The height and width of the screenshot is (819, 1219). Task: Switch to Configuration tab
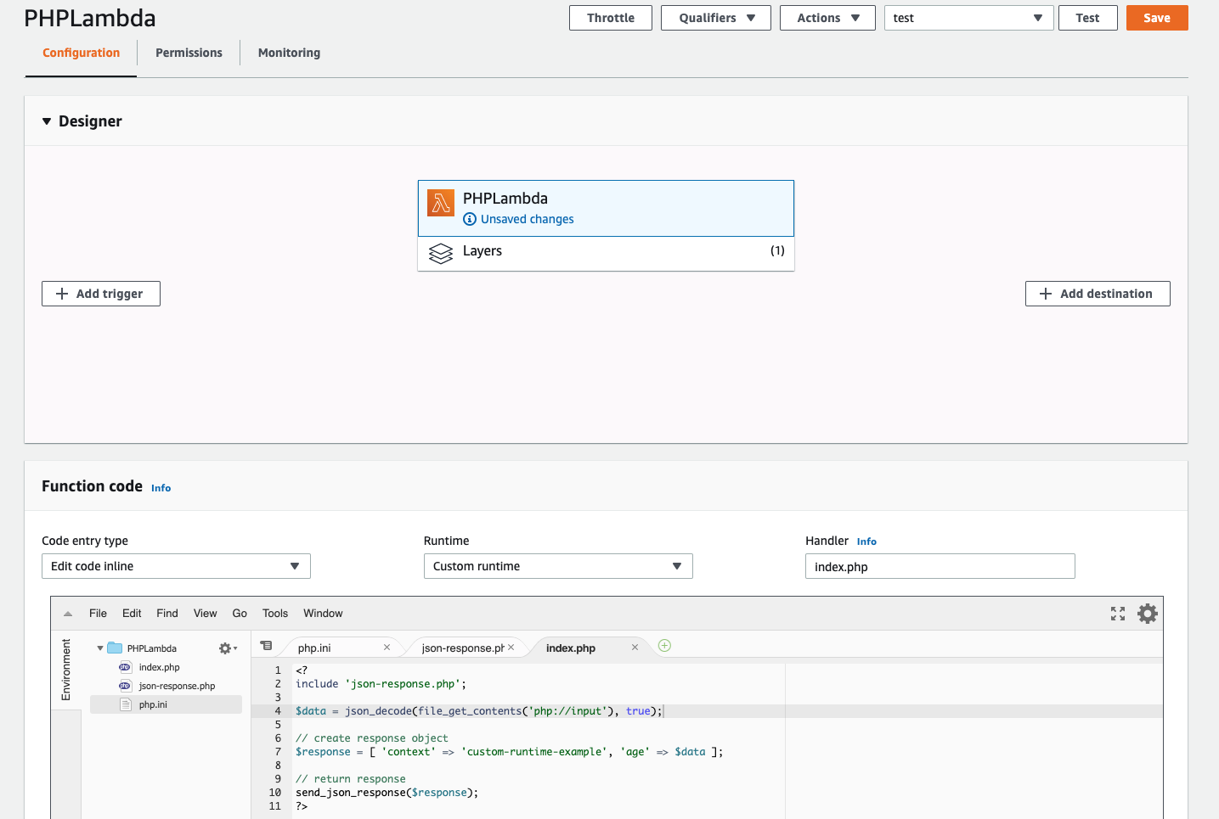click(82, 53)
